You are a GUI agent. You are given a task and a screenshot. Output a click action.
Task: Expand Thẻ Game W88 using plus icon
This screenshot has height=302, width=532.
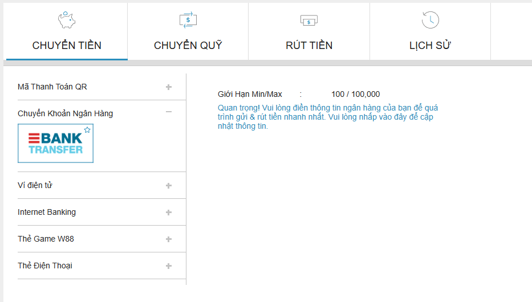tap(168, 239)
